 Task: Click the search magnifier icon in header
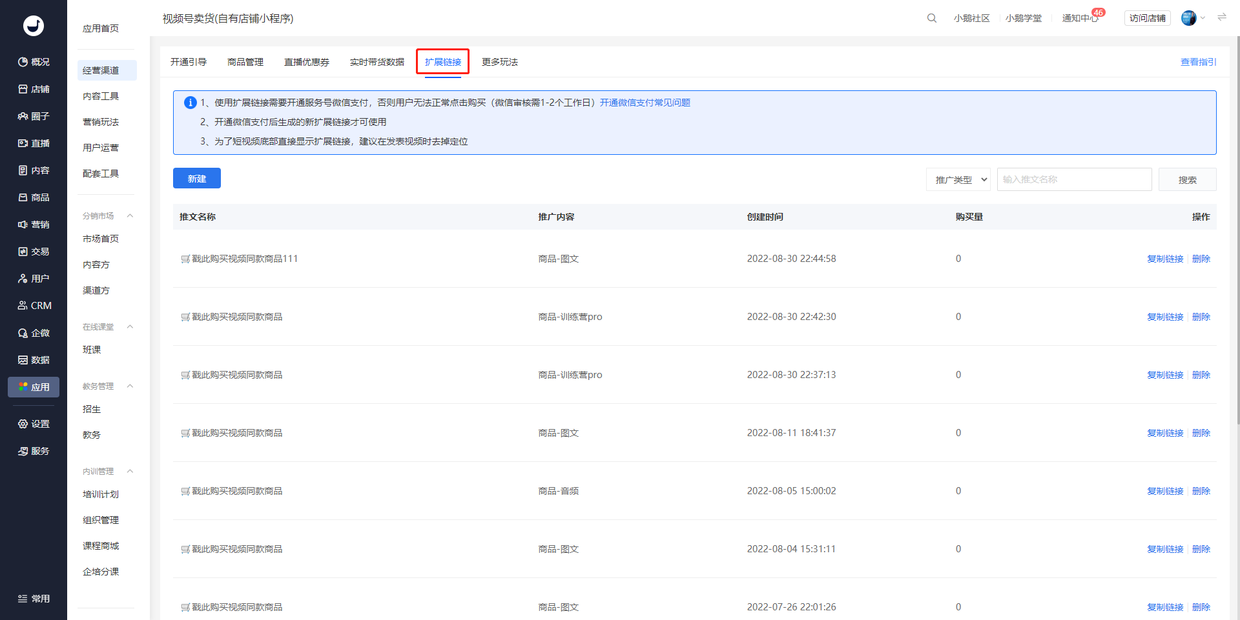point(931,18)
